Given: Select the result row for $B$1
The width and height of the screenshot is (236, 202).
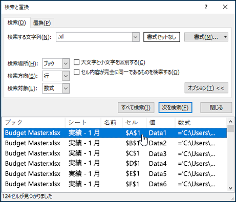Looking at the screenshot, I should point(115,143).
